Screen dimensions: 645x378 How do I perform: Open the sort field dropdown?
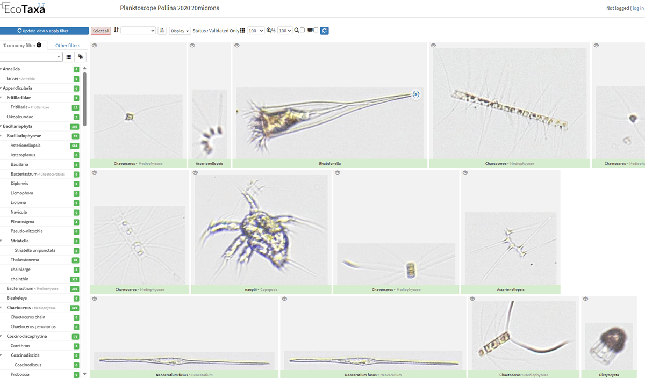(x=138, y=31)
